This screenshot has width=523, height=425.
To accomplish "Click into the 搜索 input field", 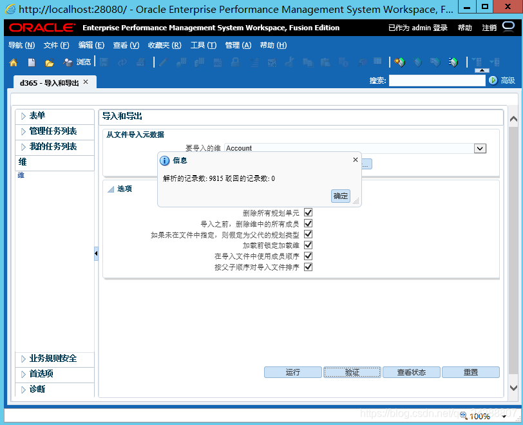I will (437, 80).
